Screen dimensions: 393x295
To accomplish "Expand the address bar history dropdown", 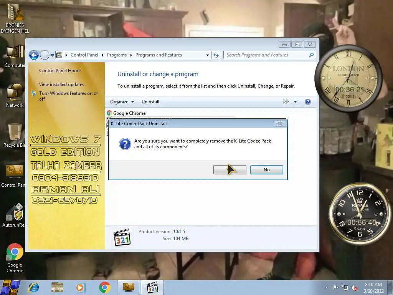I will coord(207,55).
